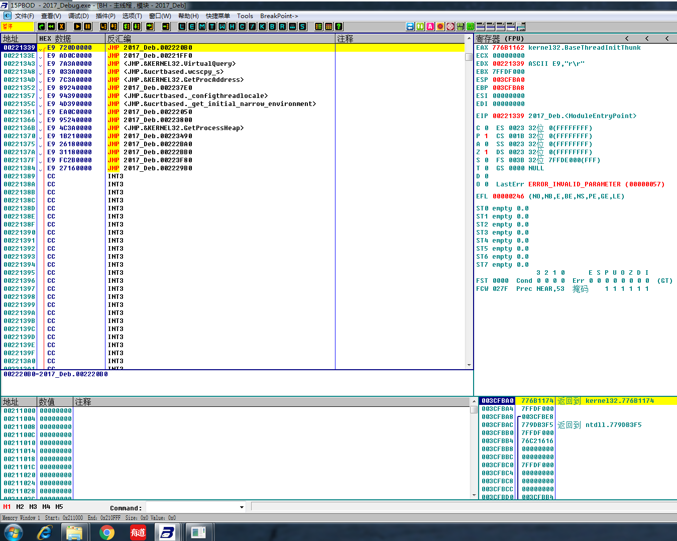Click execute till return icon
This screenshot has width=677, height=541.
(150, 26)
